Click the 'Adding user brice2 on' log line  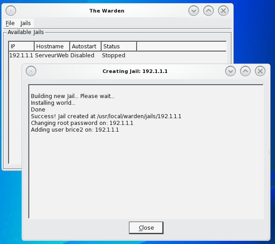click(x=75, y=130)
